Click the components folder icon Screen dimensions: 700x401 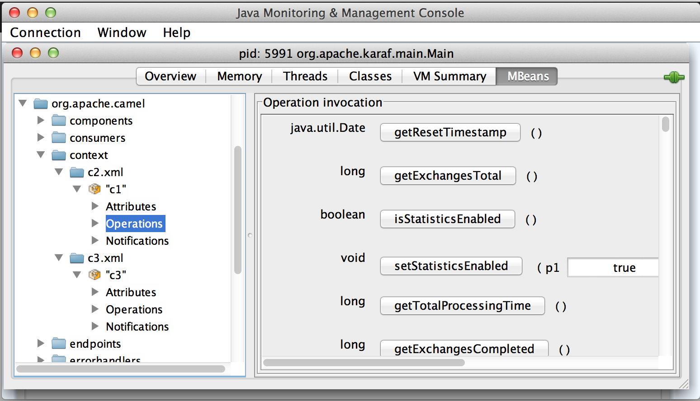59,121
